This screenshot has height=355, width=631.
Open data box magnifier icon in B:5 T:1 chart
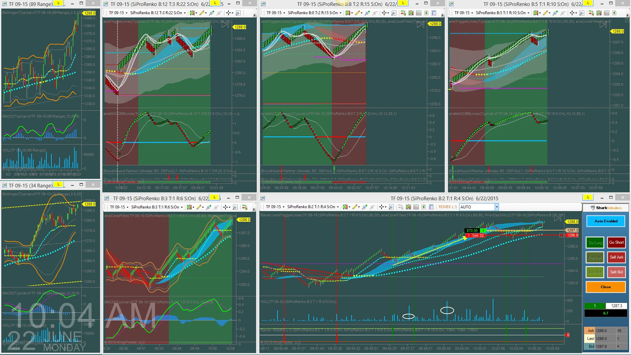click(582, 13)
